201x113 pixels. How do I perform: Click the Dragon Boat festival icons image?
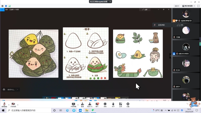tap(138, 54)
